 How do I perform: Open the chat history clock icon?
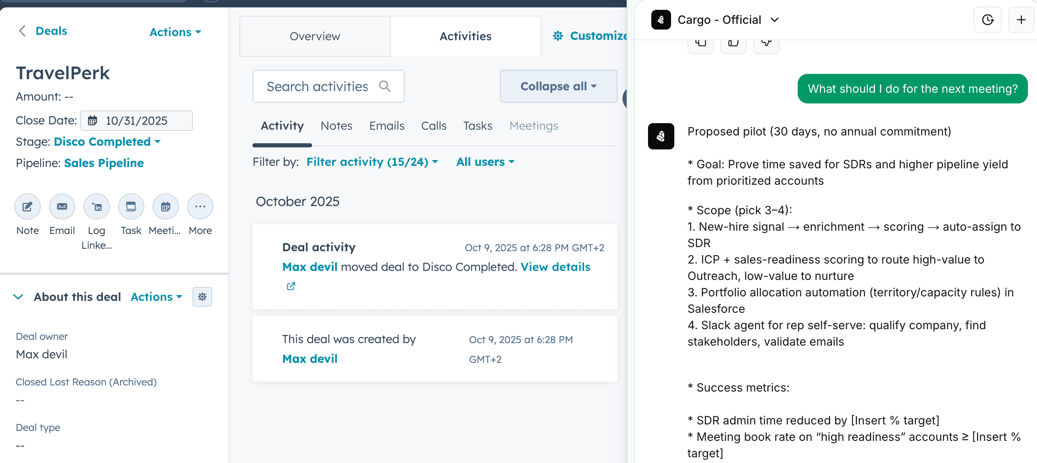(988, 20)
